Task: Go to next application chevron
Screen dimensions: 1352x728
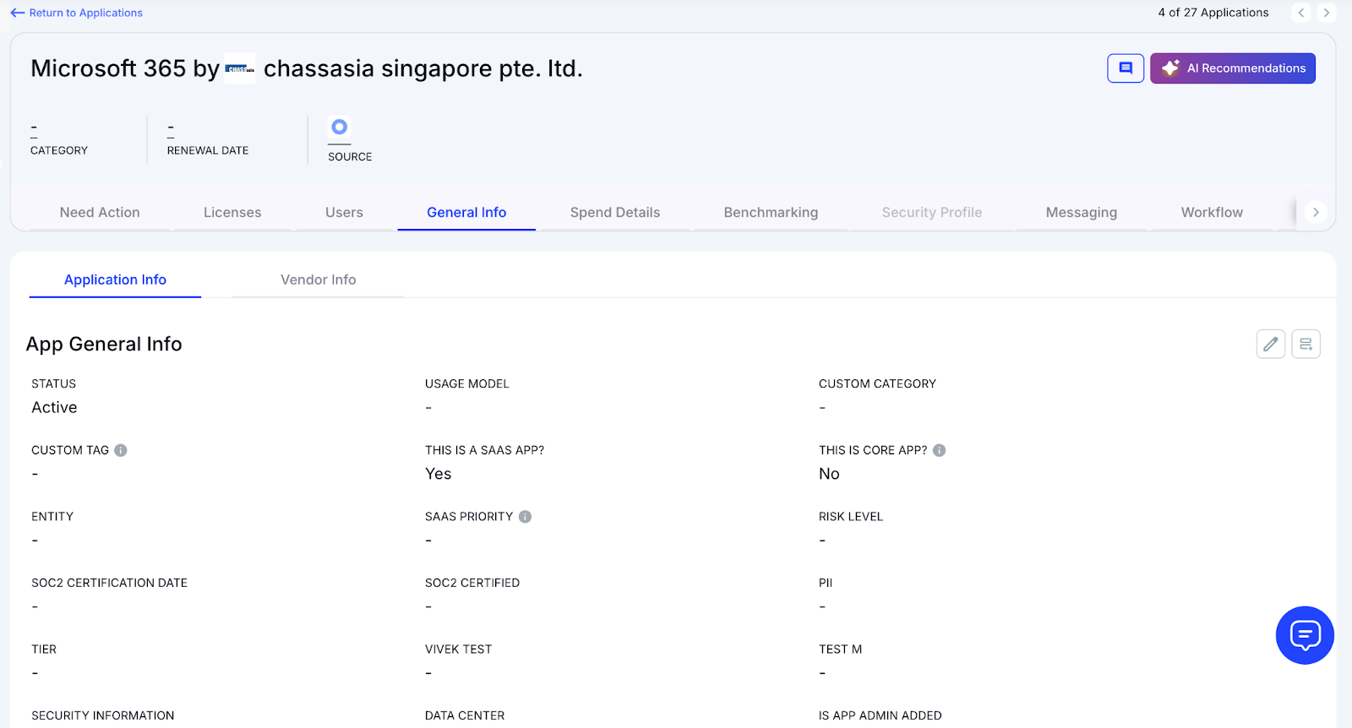Action: (x=1326, y=13)
